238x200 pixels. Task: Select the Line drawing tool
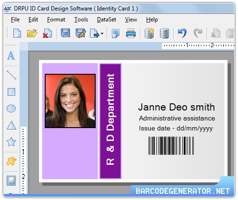point(11,75)
